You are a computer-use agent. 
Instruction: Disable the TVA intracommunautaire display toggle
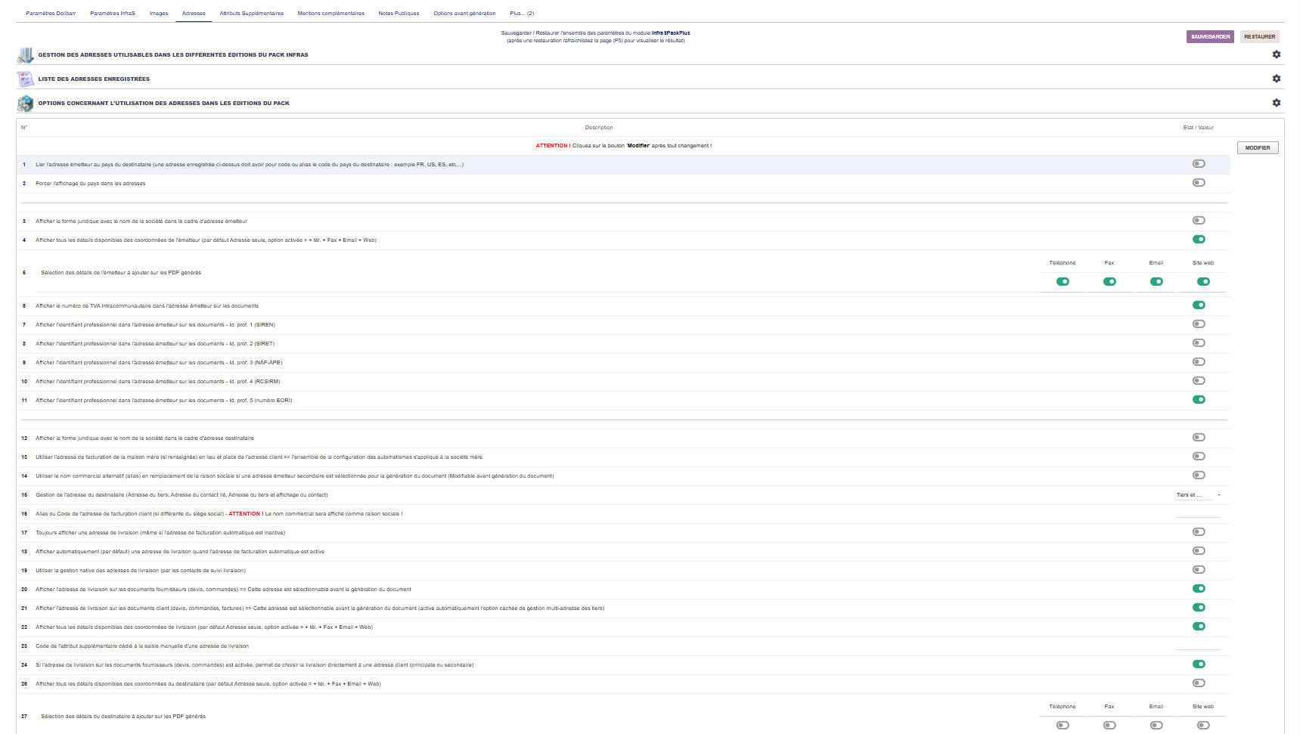pos(1198,305)
